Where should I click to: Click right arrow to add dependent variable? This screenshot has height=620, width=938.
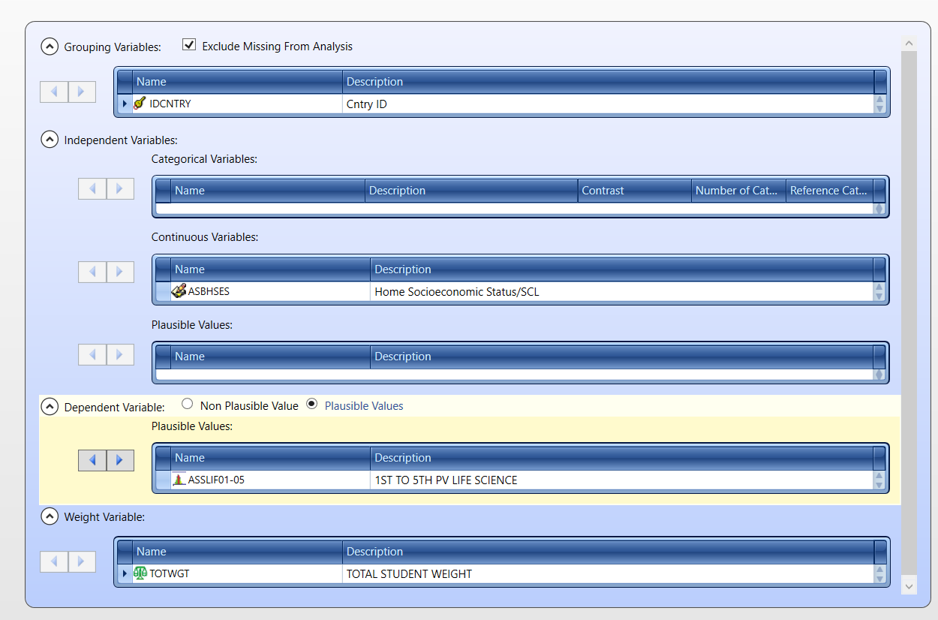pos(120,460)
